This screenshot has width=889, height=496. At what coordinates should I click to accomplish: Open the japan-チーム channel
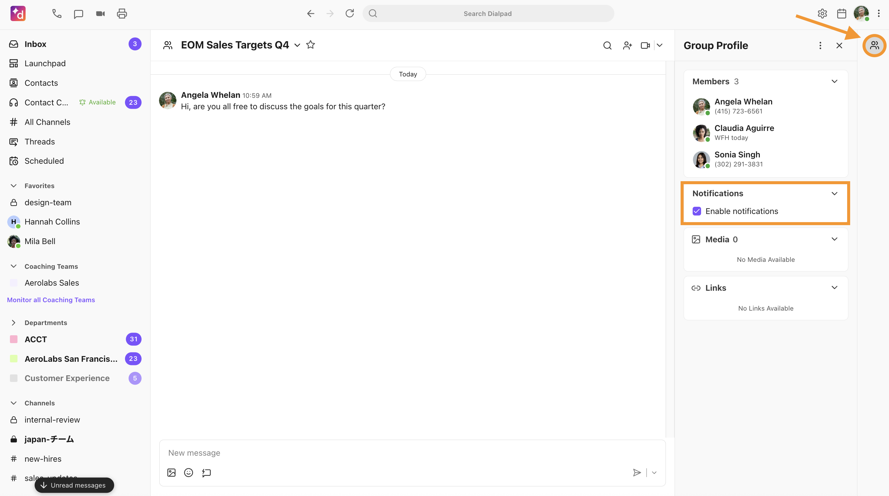75,439
